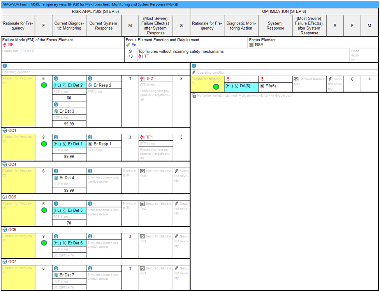Click the info icon above Er Det 6
Screen dimensions: 380x292
pos(56,236)
